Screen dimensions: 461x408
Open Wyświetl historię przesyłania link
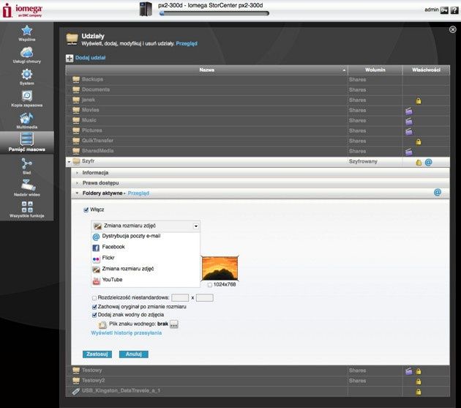tap(127, 333)
